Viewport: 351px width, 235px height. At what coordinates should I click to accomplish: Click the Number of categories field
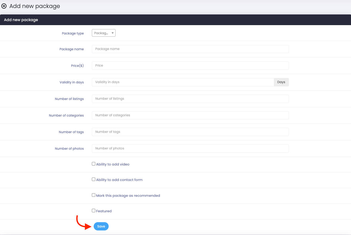[190, 115]
